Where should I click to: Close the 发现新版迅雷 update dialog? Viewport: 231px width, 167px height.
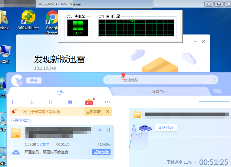(203, 41)
